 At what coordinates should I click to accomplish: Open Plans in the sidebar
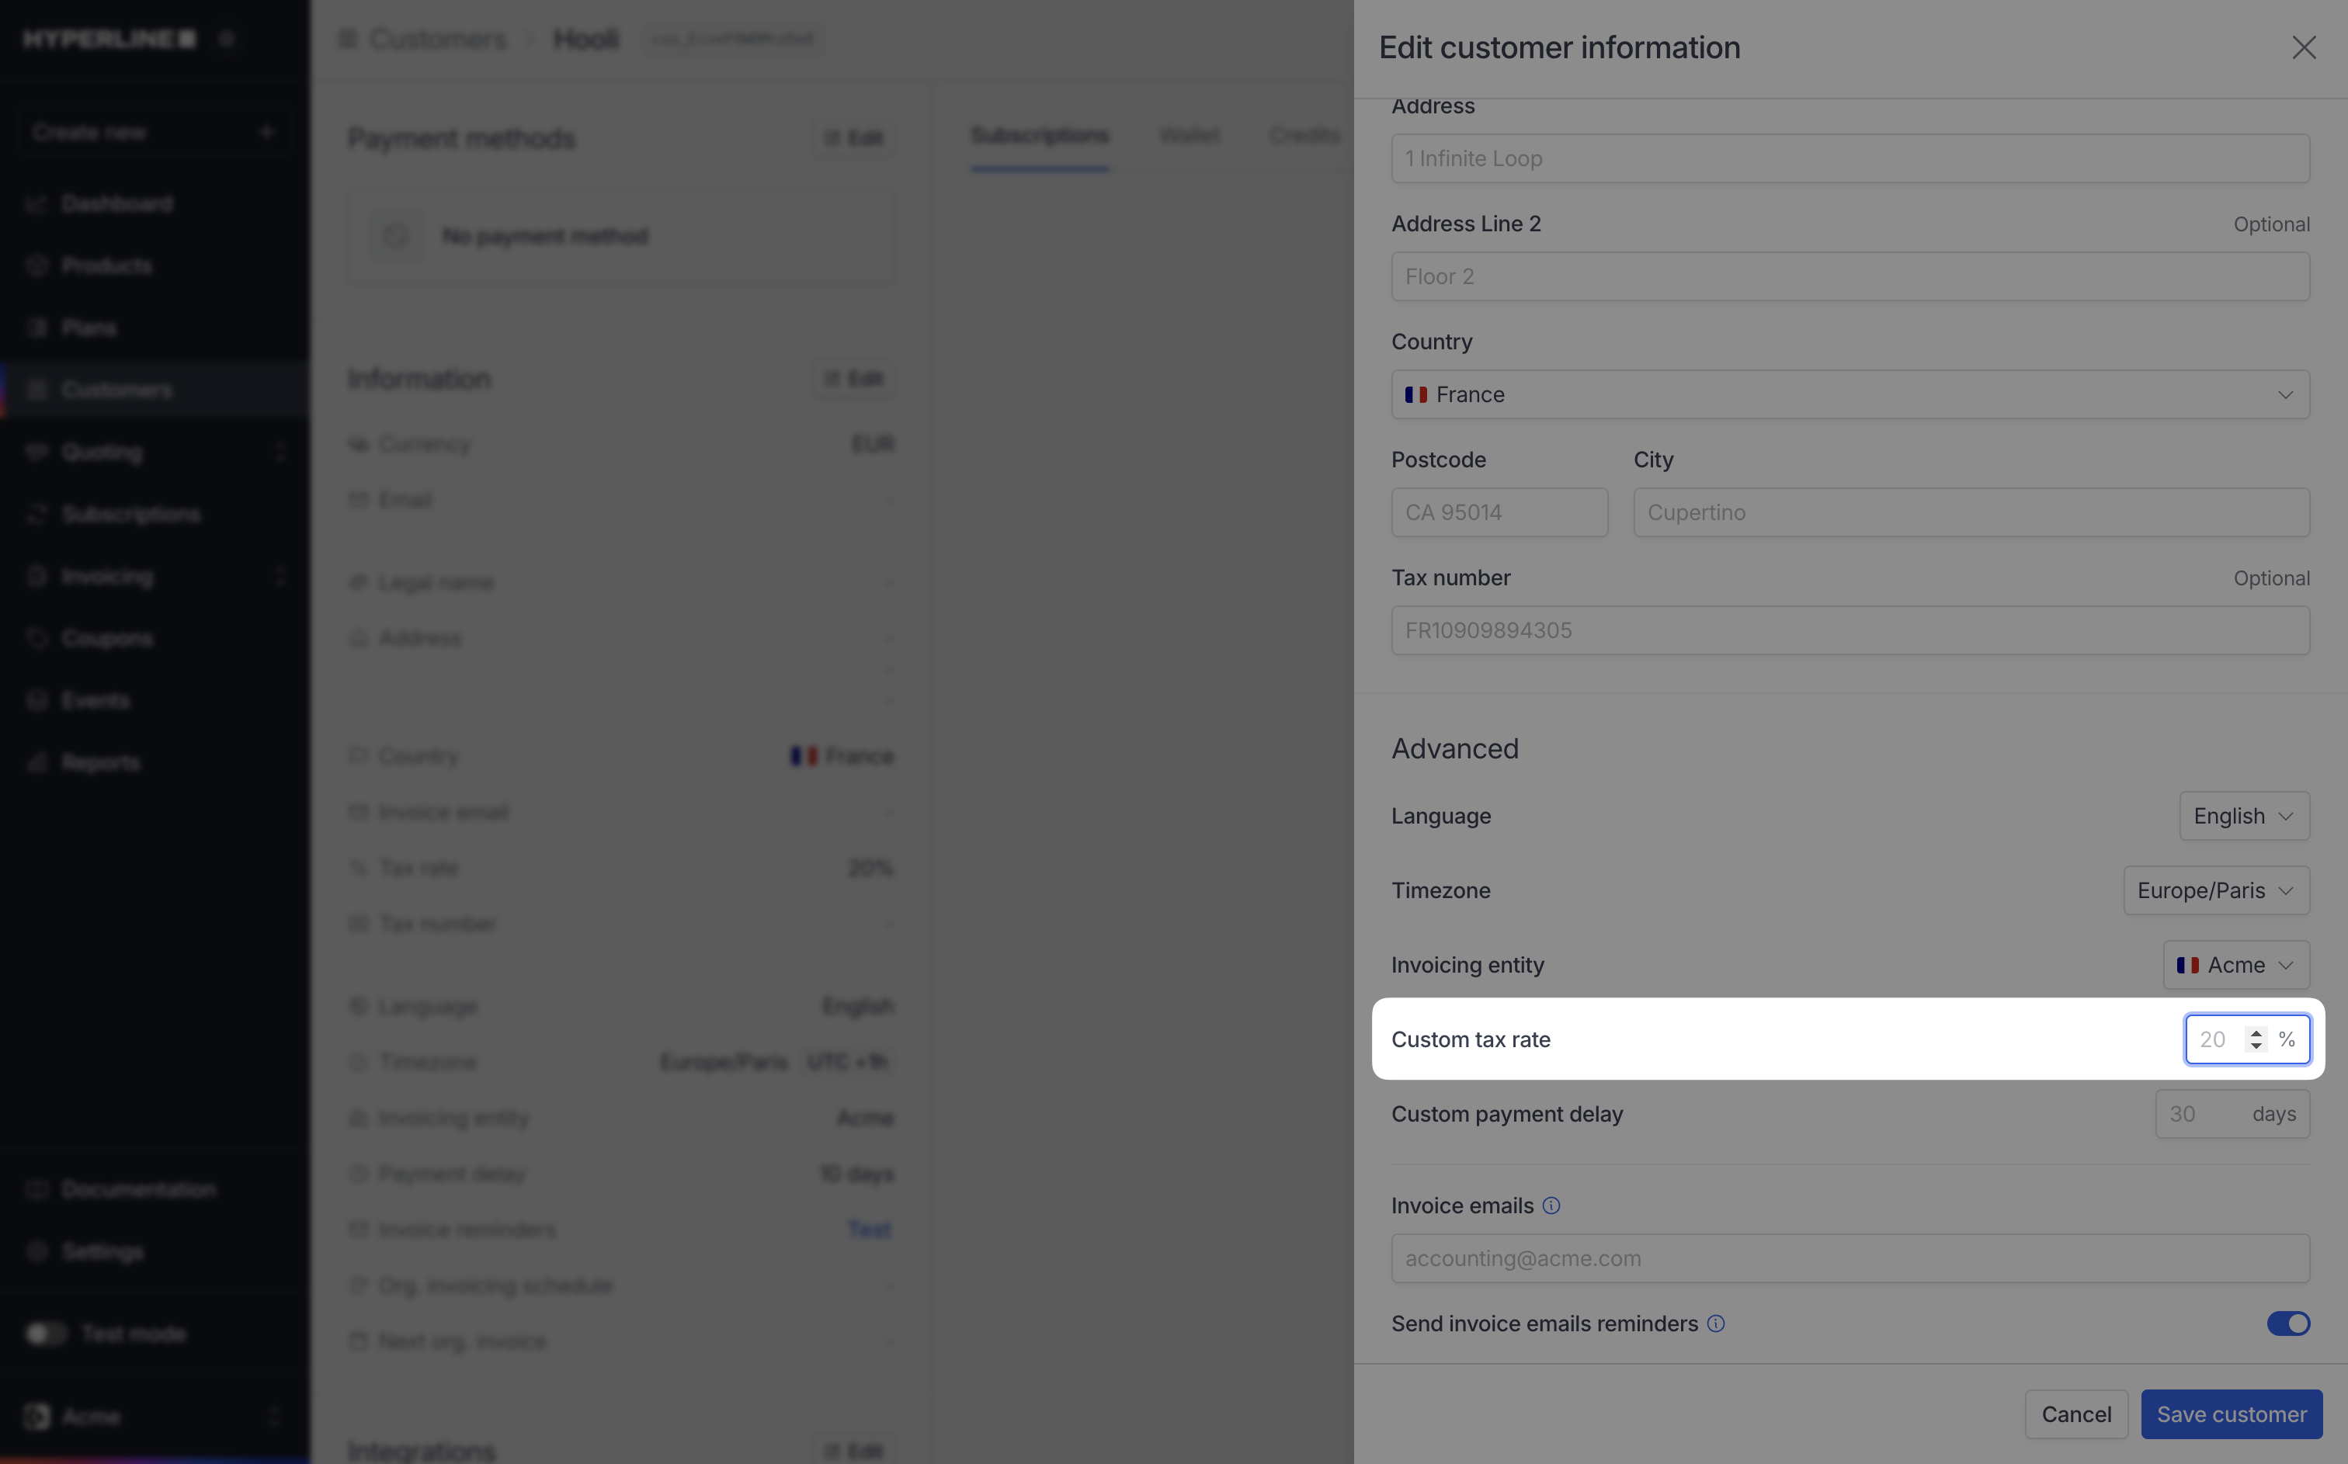pos(155,328)
